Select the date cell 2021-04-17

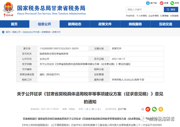[x=119, y=59]
